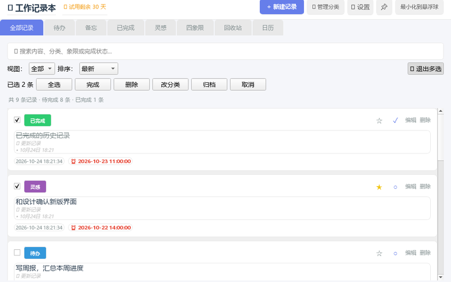The height and width of the screenshot is (282, 451).
Task: Click the 新建记录 button
Action: tap(281, 7)
